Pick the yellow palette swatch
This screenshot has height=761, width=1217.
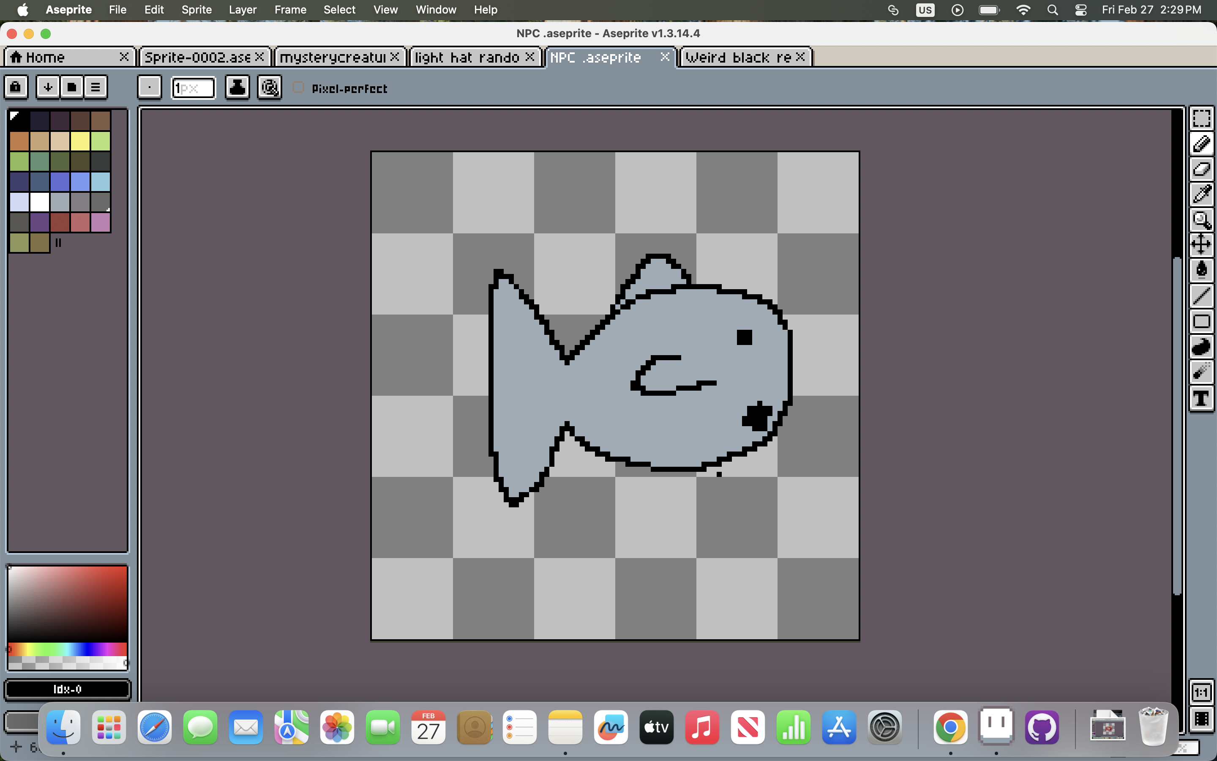80,142
